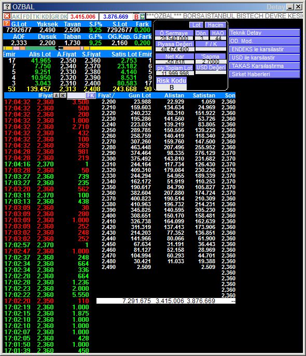Screen dimensions: 306x356
Task: Click the piy.Toplam Lot label
Action: click(175, 68)
